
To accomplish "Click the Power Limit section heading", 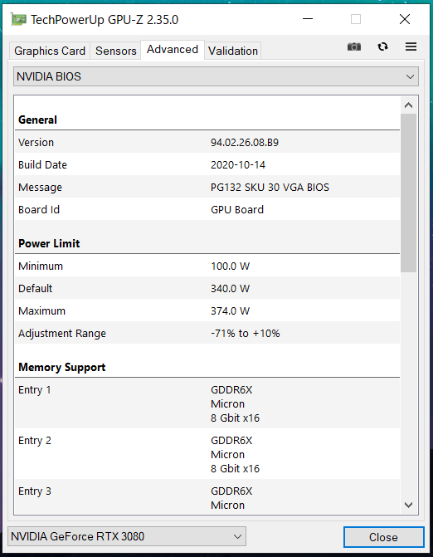I will [x=49, y=243].
